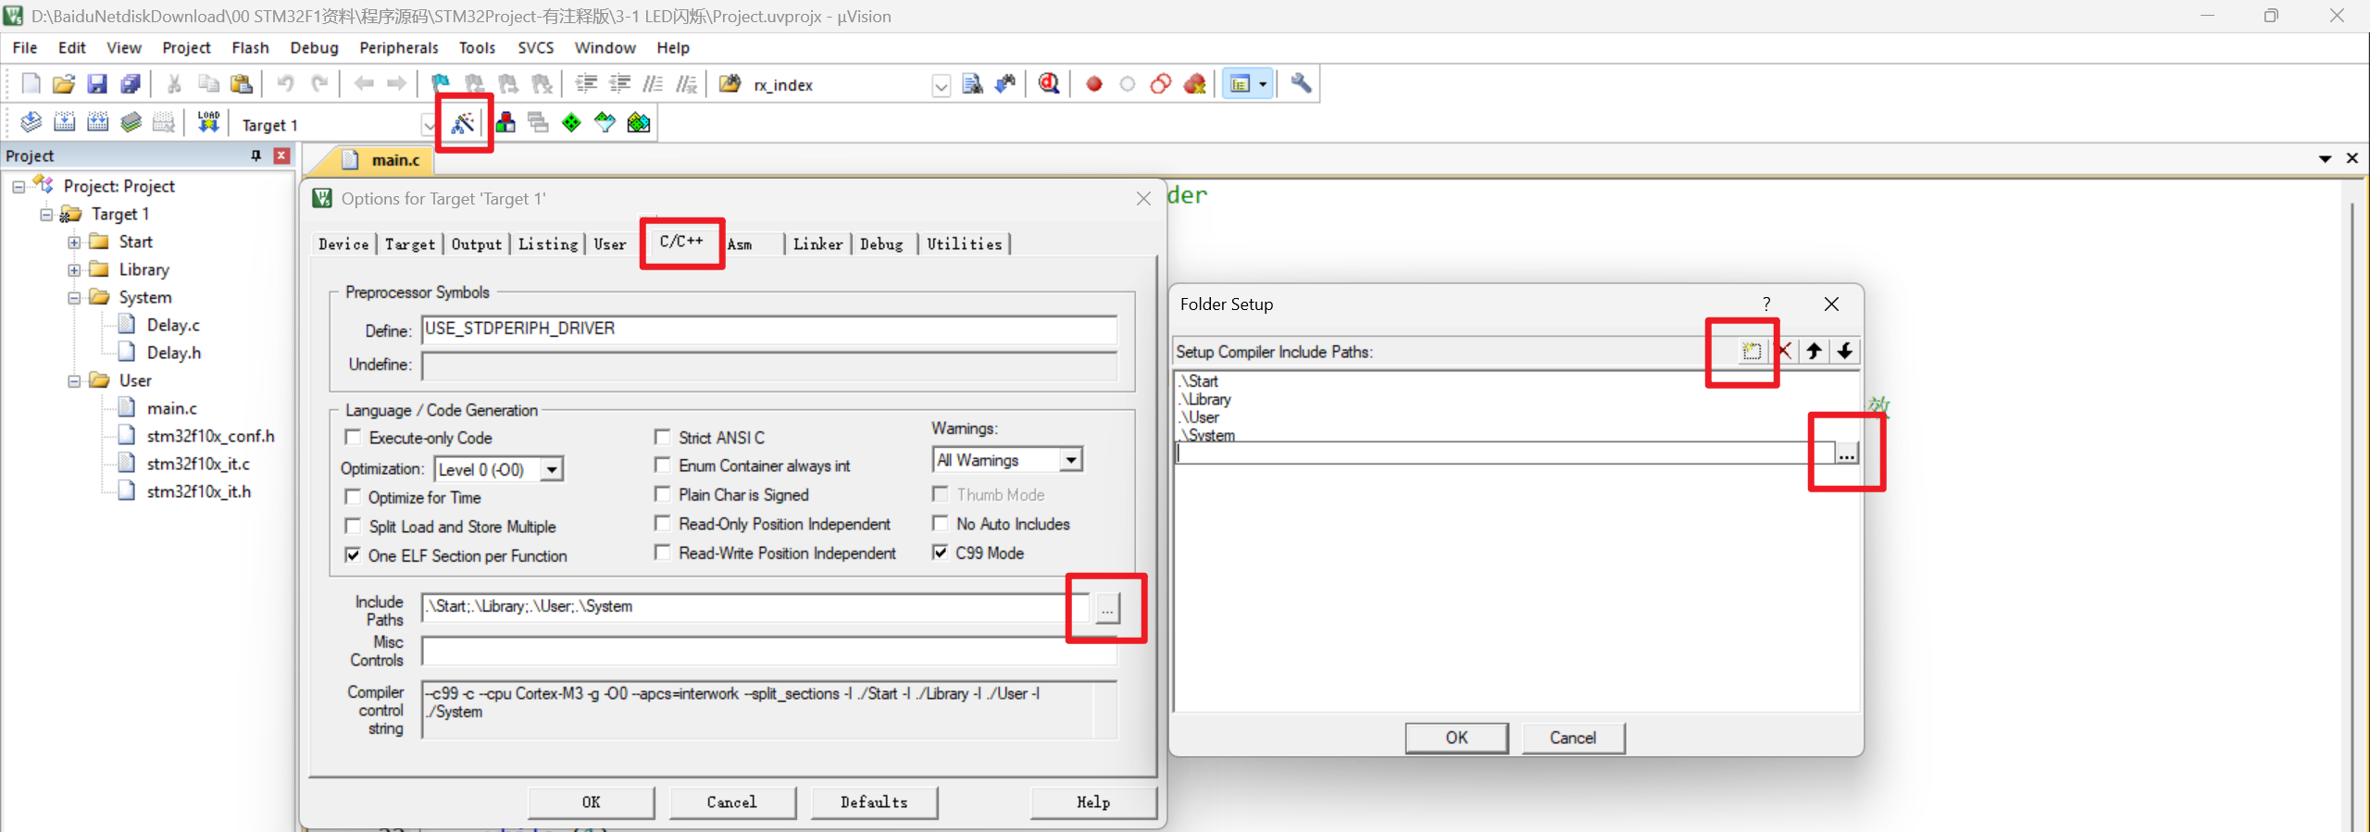
Task: Insert a bookmark flag
Action: coord(441,84)
